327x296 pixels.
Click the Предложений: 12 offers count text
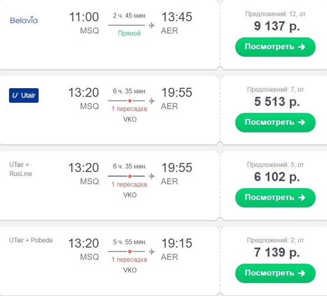[275, 14]
